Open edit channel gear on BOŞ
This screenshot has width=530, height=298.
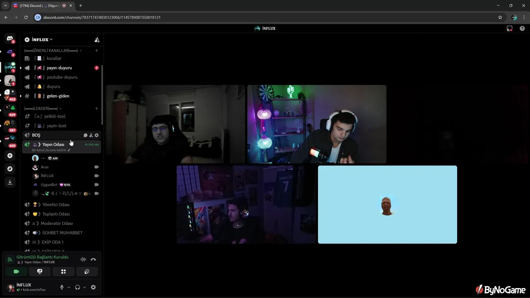tap(97, 135)
